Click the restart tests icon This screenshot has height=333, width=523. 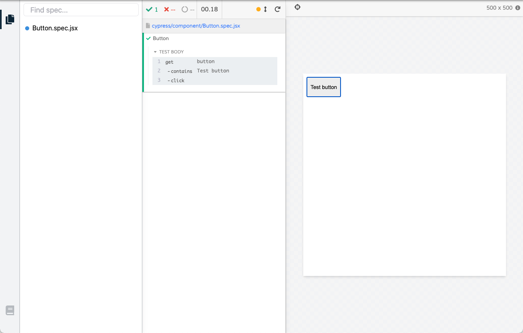pos(278,9)
